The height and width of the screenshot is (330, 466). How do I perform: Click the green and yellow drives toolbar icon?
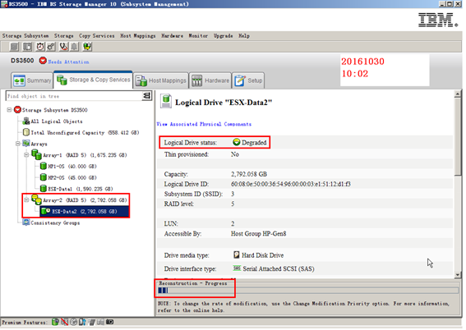click(x=87, y=47)
